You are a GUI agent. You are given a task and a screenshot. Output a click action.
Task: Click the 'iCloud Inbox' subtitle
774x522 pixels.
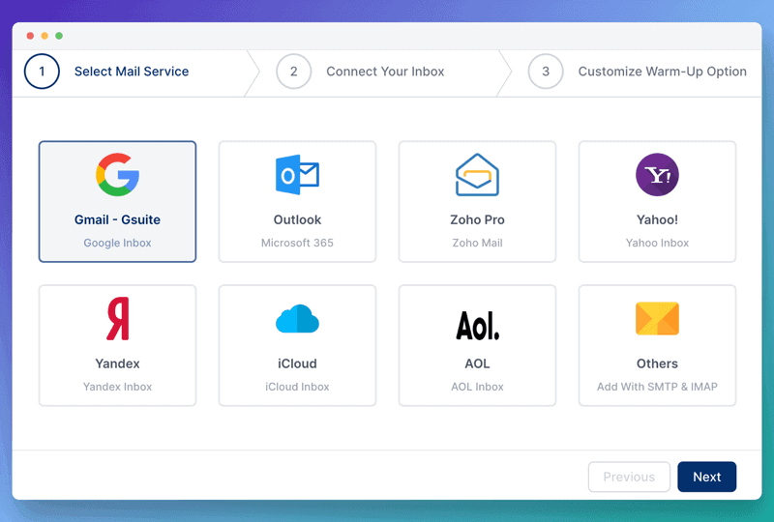pyautogui.click(x=297, y=387)
